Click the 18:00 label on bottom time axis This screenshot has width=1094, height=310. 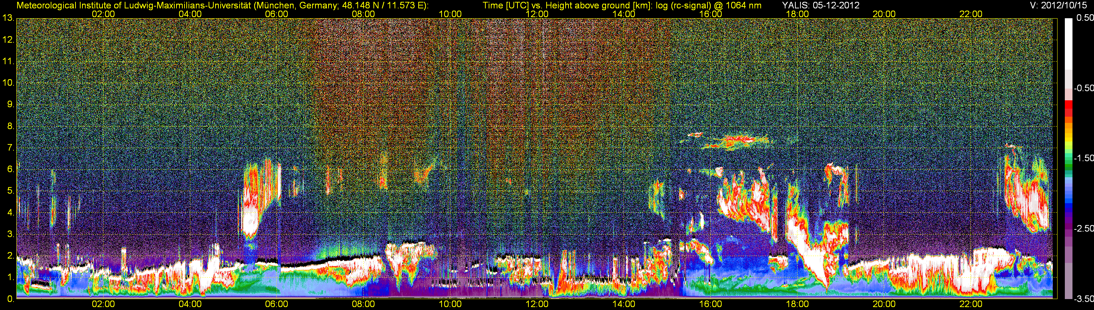[x=798, y=304]
